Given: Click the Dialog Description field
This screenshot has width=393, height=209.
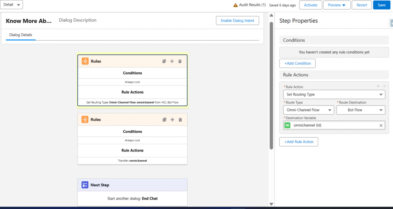Looking at the screenshot, I should [78, 20].
